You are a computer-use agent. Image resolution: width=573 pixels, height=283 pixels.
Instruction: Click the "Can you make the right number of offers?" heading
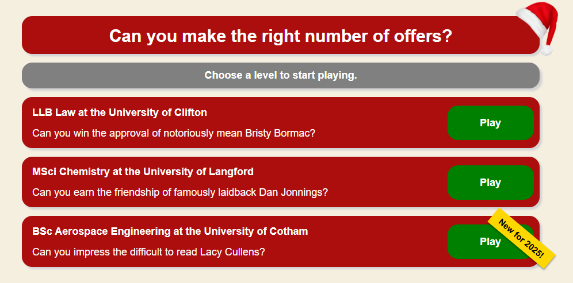280,36
